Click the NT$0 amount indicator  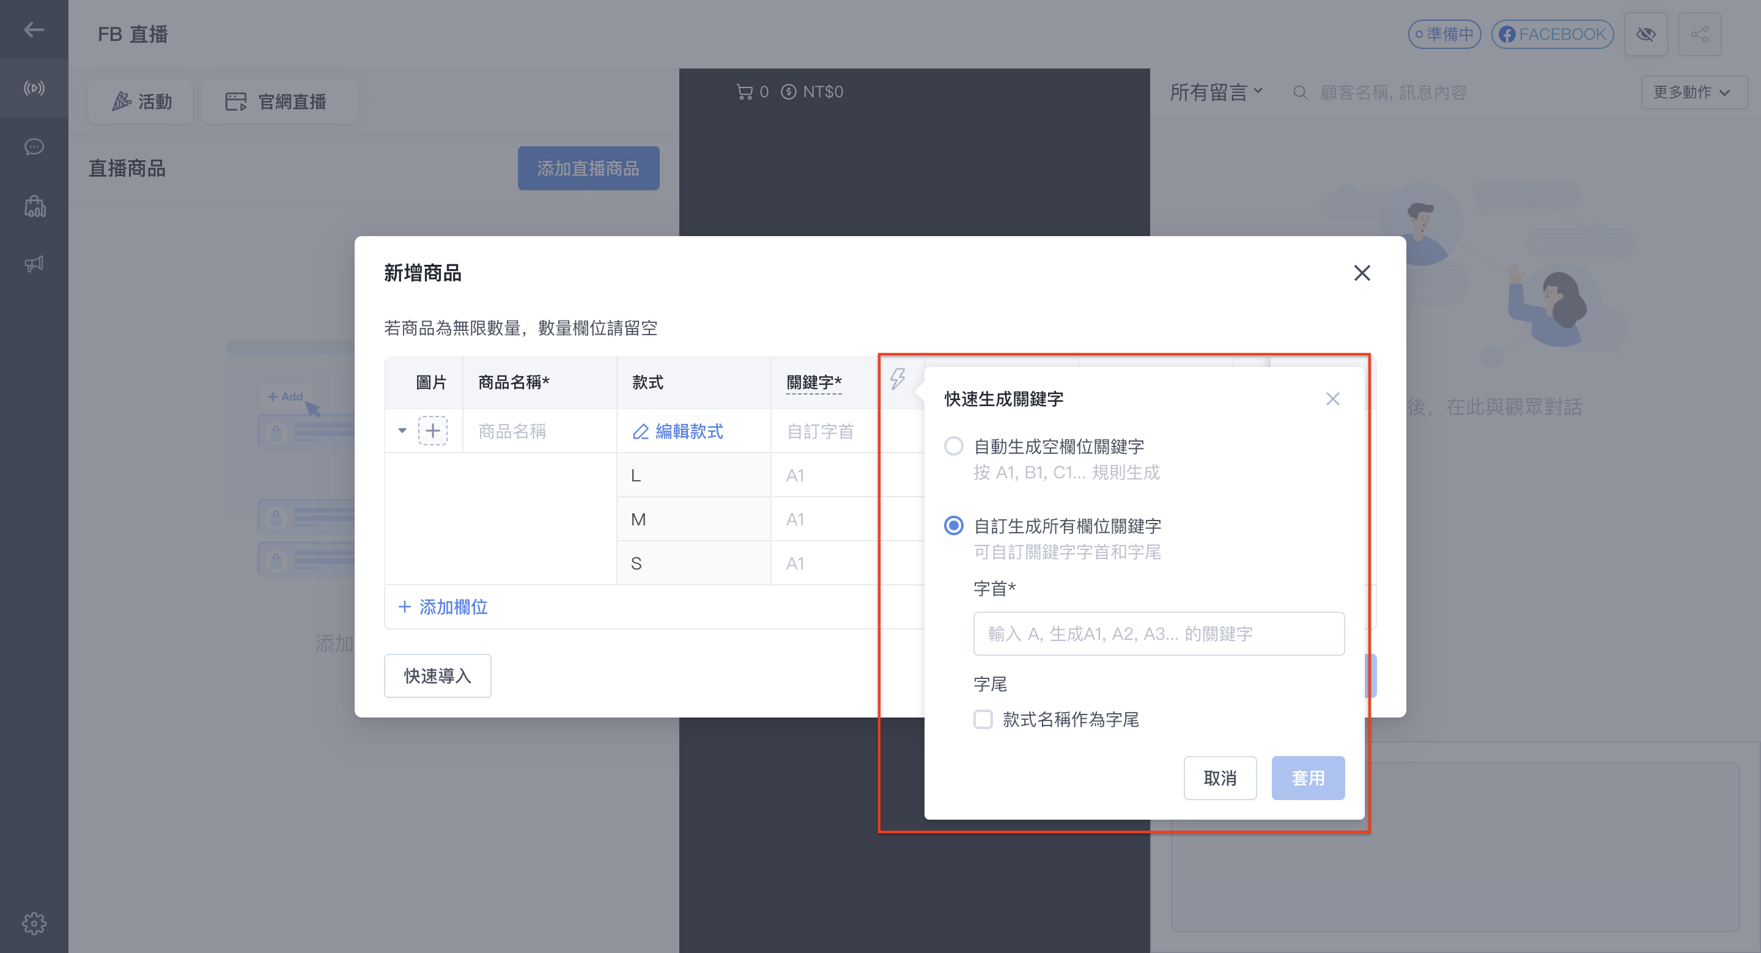pyautogui.click(x=812, y=92)
